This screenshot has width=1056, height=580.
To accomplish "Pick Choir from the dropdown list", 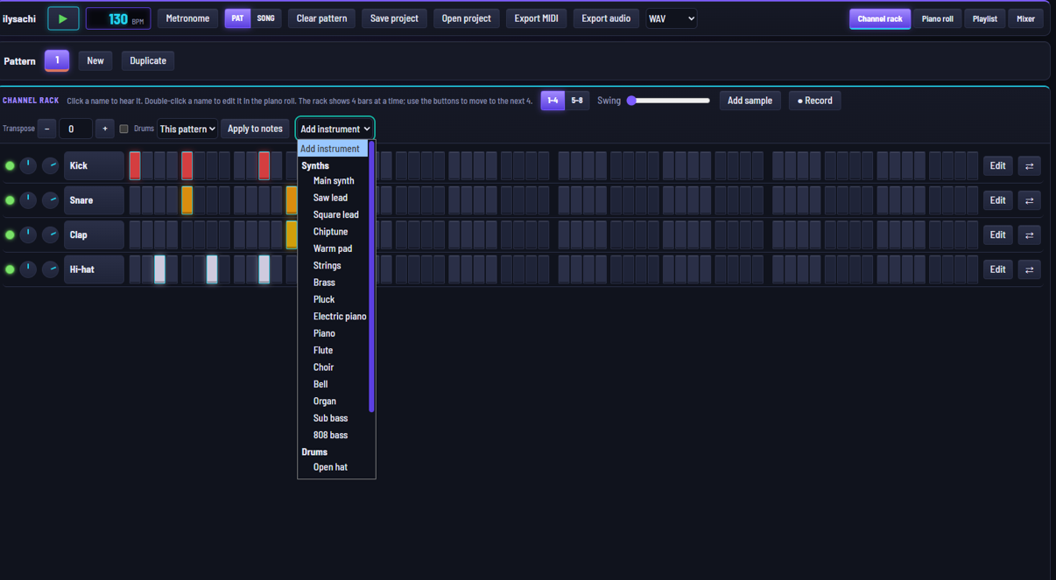I will (x=334, y=367).
